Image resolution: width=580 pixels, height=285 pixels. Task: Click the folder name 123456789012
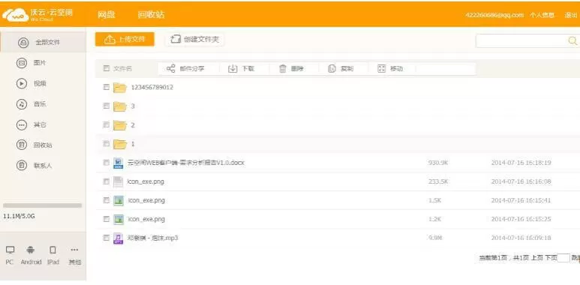click(152, 88)
